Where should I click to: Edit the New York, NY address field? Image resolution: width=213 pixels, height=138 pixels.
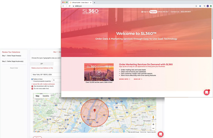pos(46,74)
